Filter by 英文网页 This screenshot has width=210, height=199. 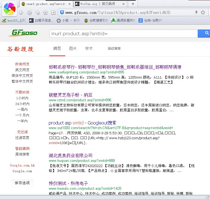point(22,70)
